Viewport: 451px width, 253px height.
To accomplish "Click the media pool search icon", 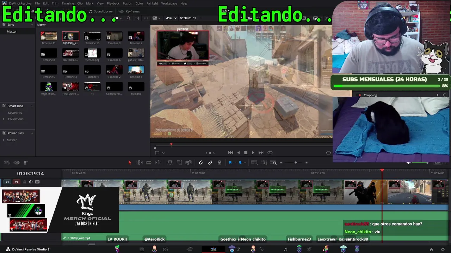I will click(129, 18).
